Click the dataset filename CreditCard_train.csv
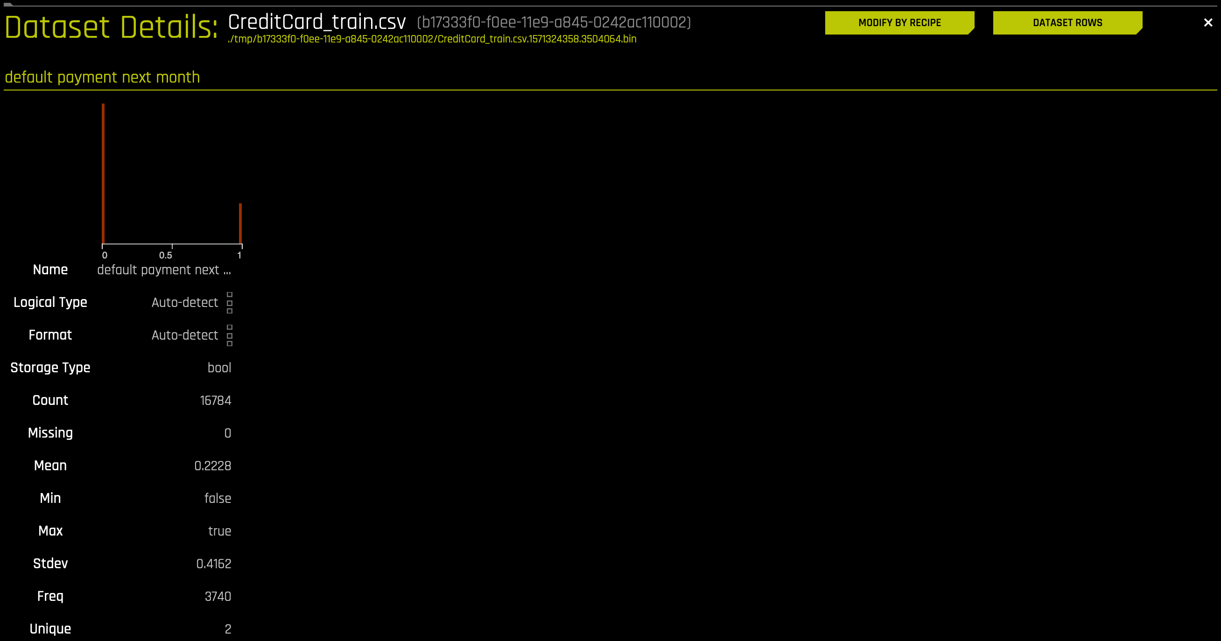Image resolution: width=1221 pixels, height=641 pixels. 315,22
